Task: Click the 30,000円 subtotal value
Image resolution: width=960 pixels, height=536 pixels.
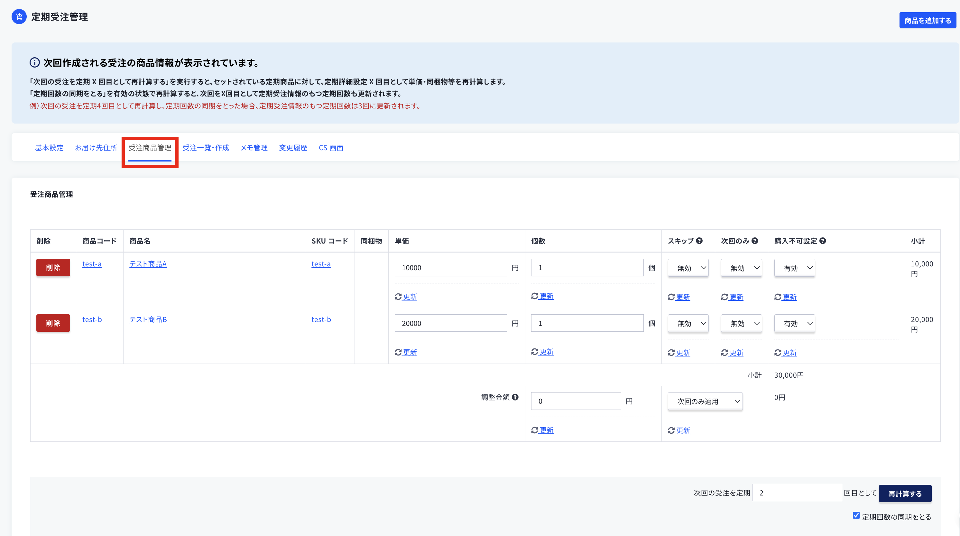Action: pyautogui.click(x=789, y=375)
